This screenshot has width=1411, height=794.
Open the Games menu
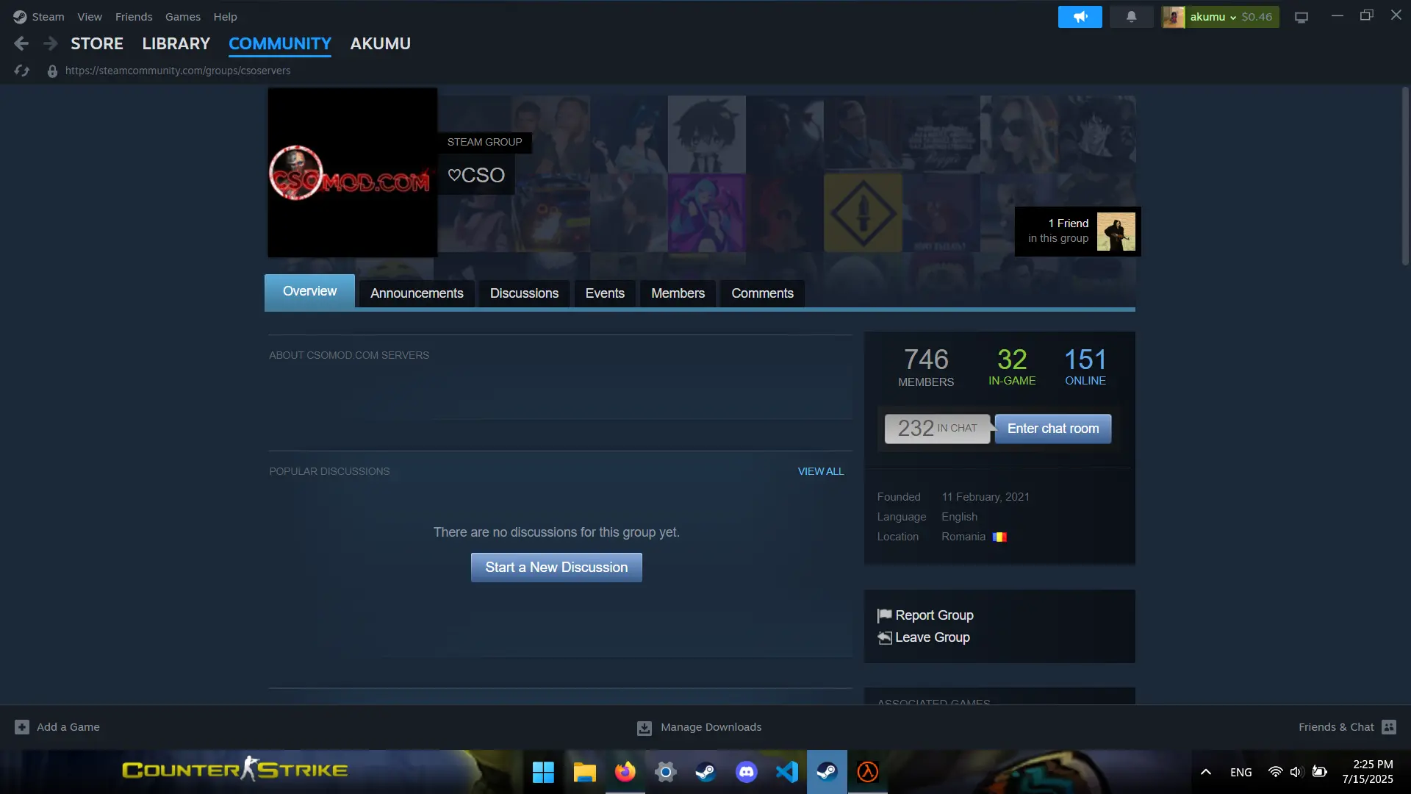(x=183, y=17)
